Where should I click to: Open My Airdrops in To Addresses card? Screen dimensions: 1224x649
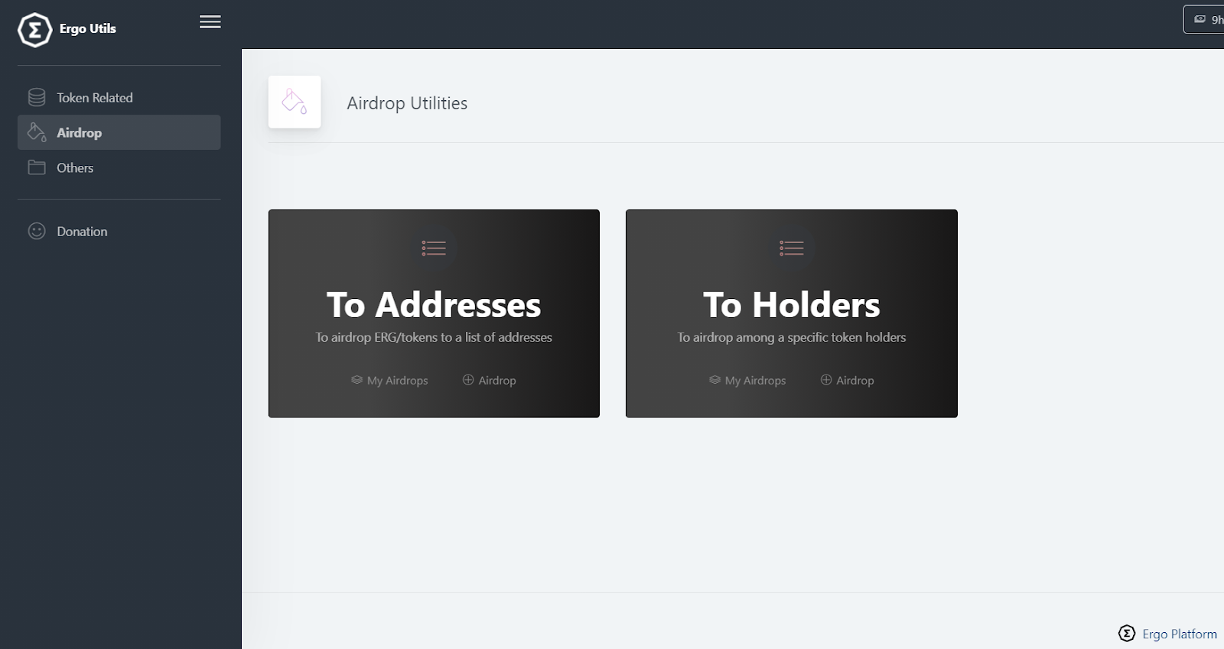(x=389, y=380)
